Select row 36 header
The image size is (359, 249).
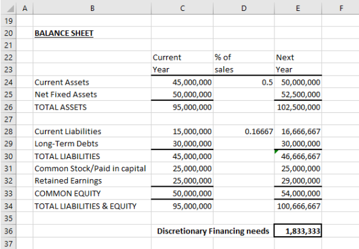pyautogui.click(x=8, y=230)
